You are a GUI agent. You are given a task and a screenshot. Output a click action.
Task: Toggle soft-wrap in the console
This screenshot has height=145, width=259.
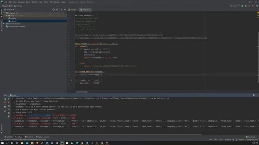pos(9,106)
